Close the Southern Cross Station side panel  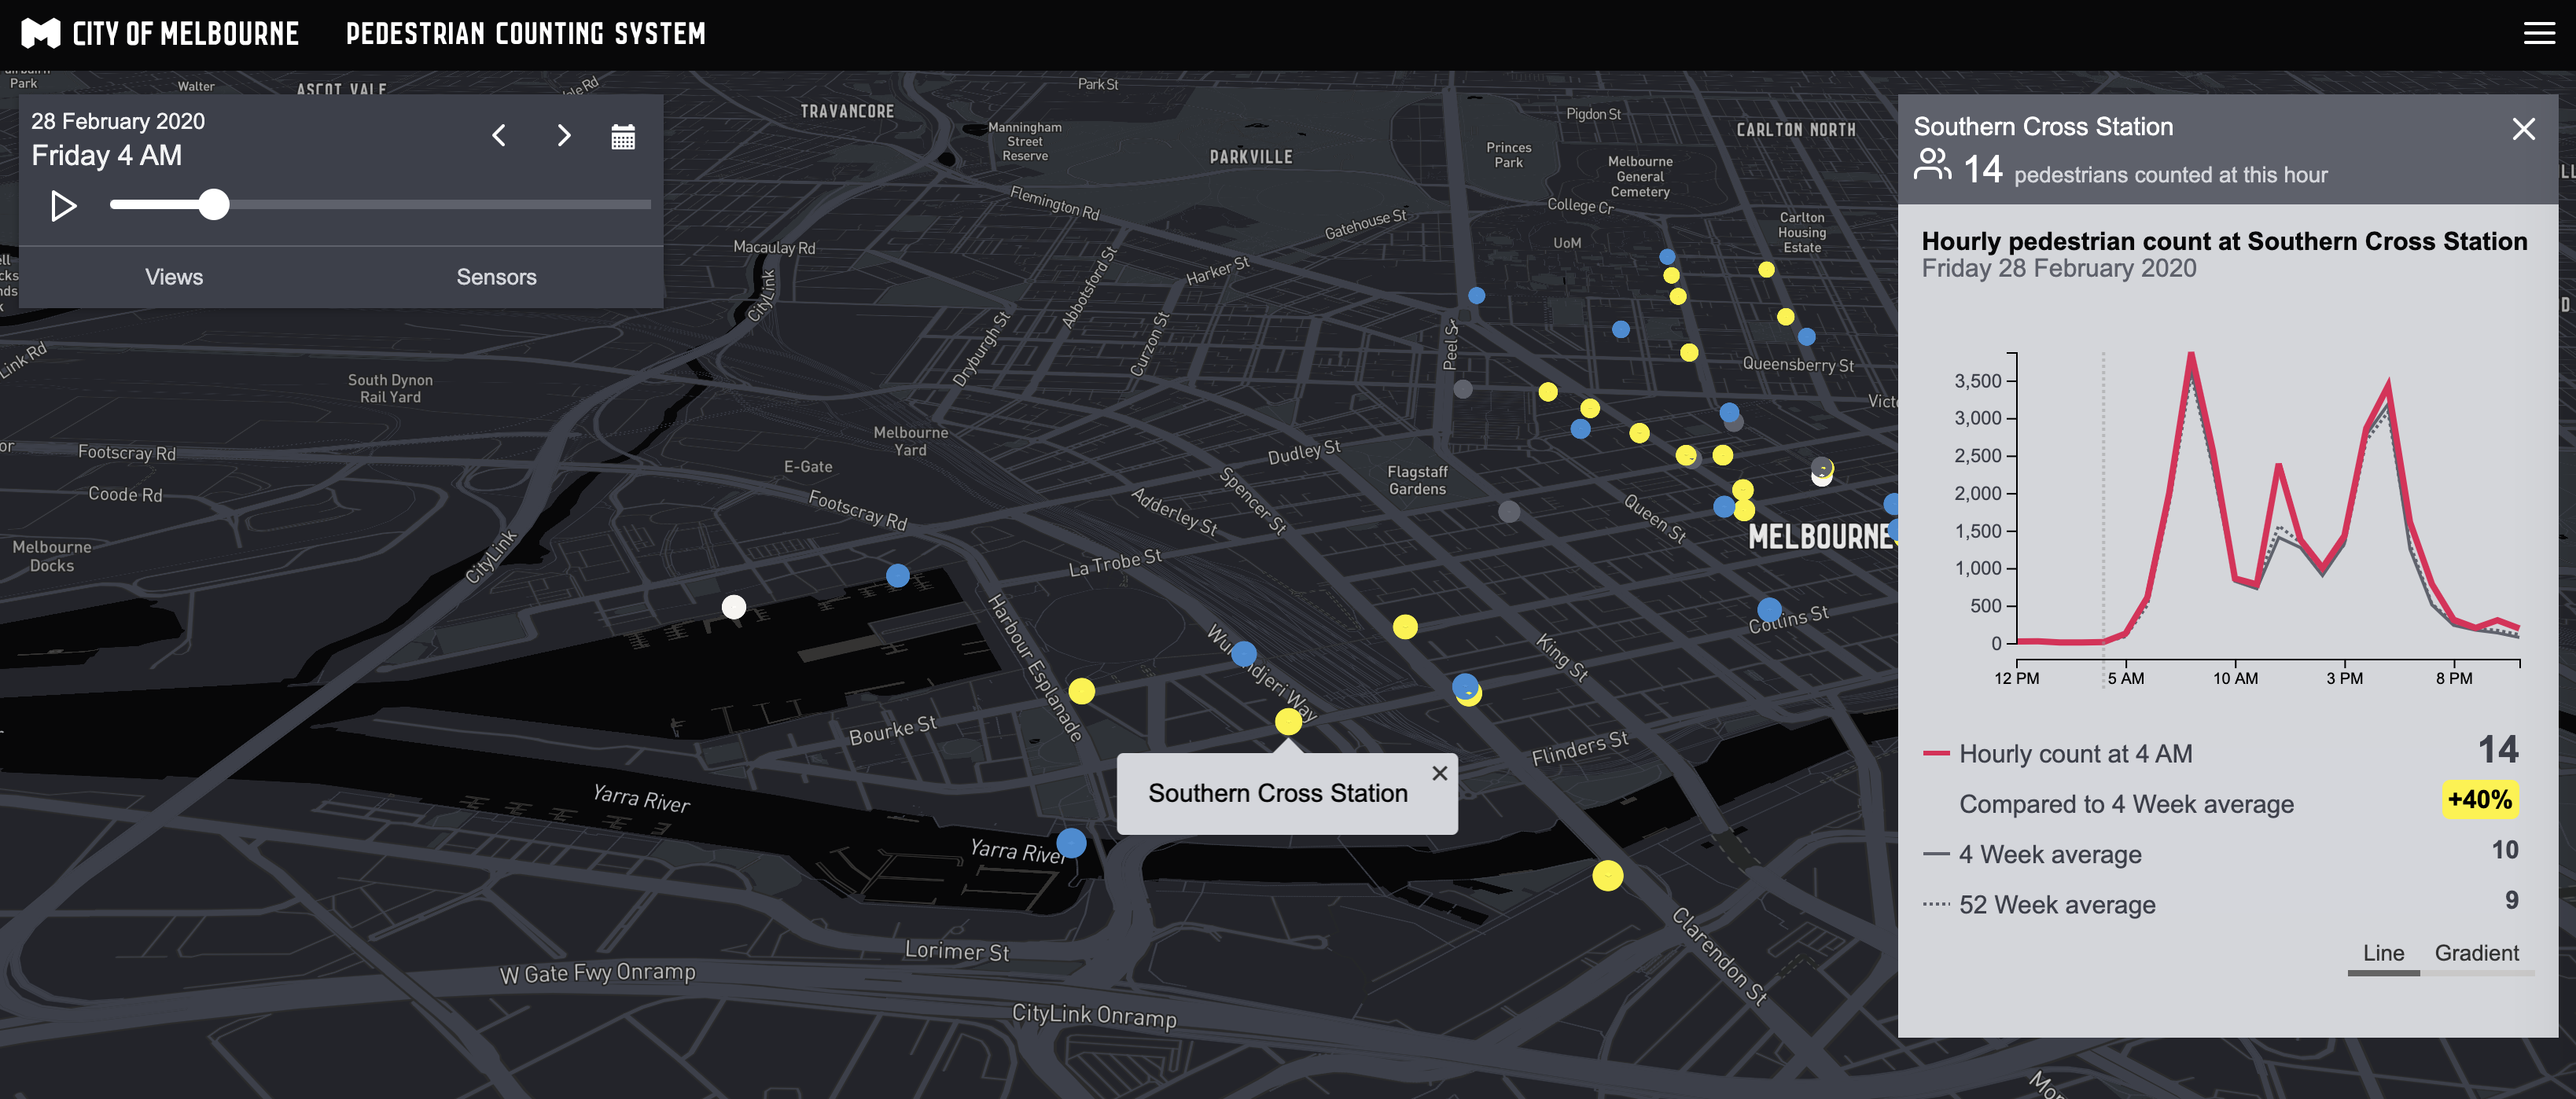(x=2523, y=129)
